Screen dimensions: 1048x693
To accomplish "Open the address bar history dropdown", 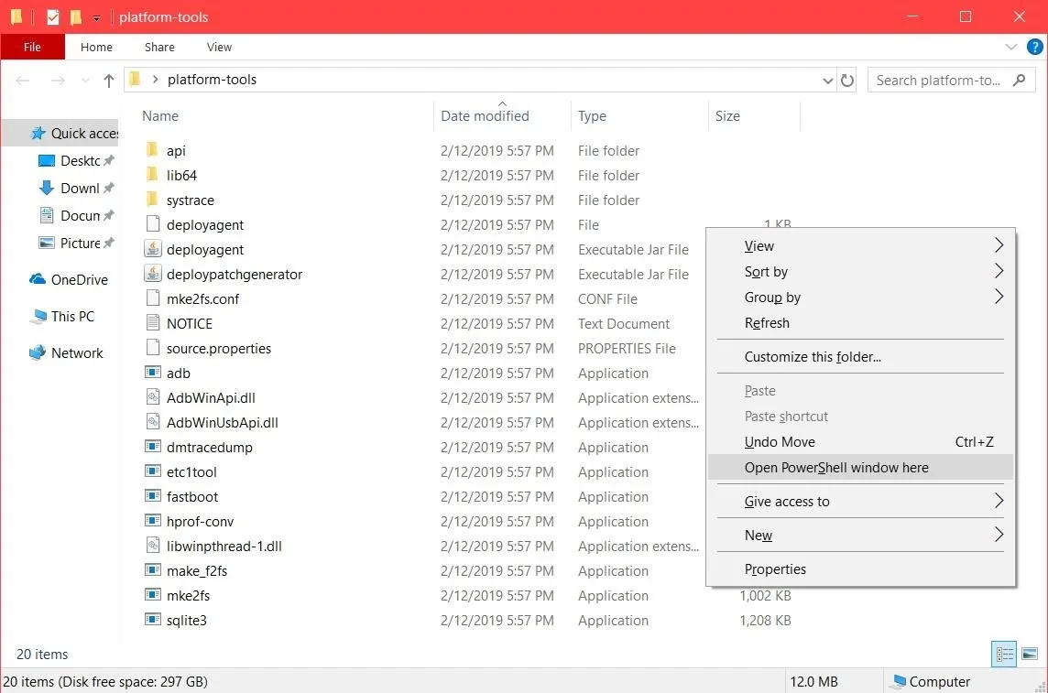I will [x=827, y=81].
